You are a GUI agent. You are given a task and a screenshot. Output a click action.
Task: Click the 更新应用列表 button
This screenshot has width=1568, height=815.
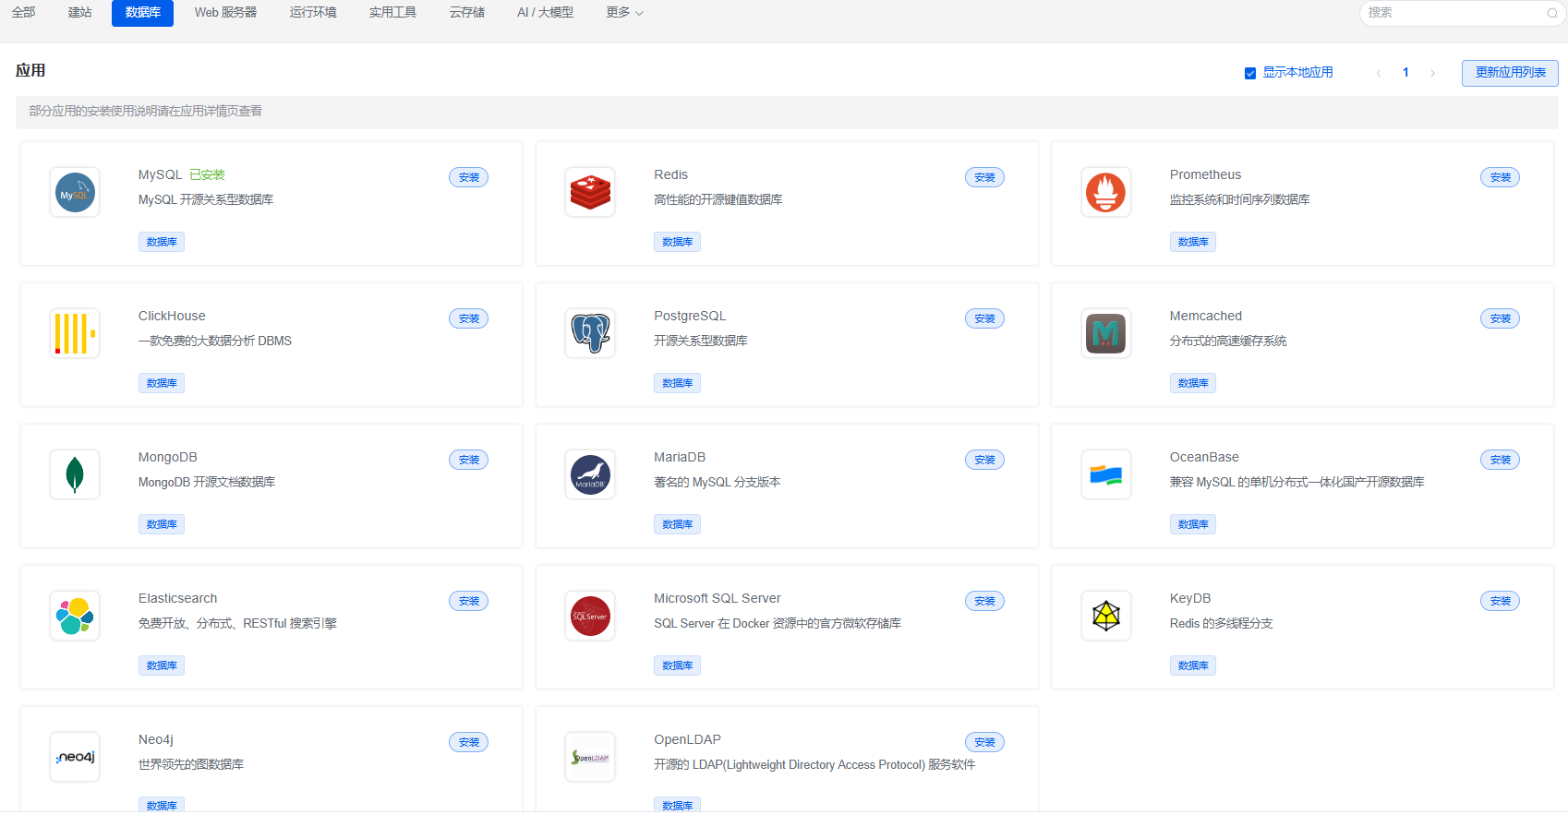coord(1510,73)
